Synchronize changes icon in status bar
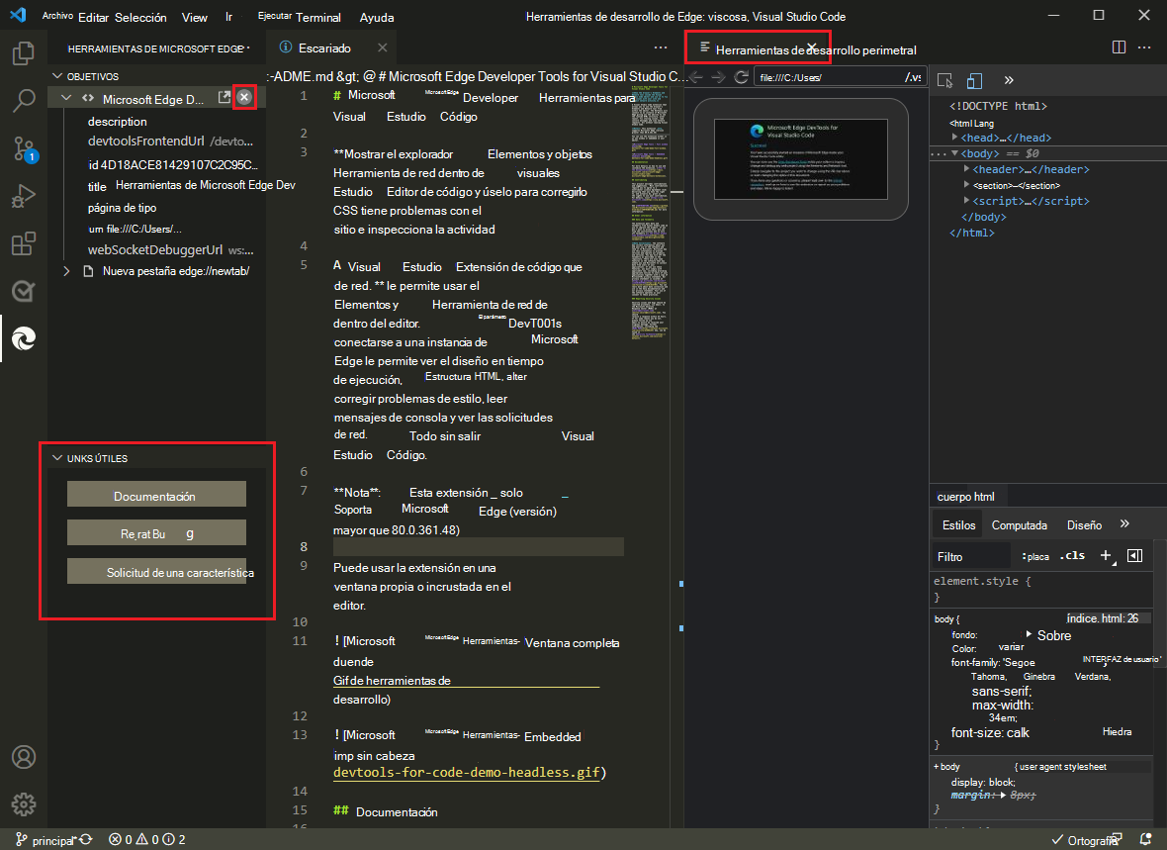This screenshot has width=1167, height=850. click(x=86, y=839)
